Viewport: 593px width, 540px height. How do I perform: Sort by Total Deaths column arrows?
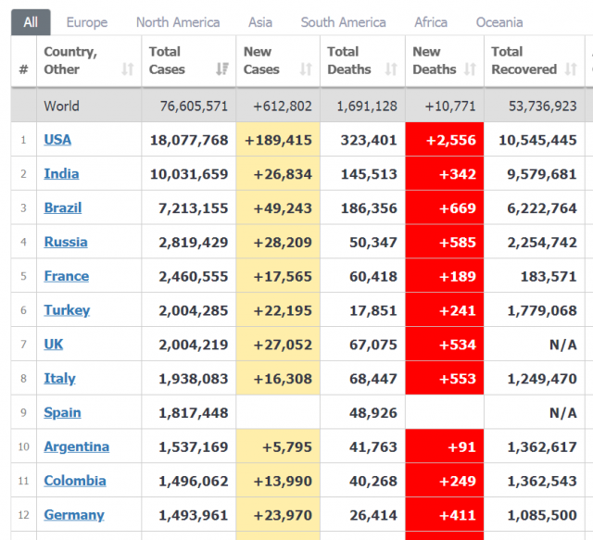coord(391,69)
